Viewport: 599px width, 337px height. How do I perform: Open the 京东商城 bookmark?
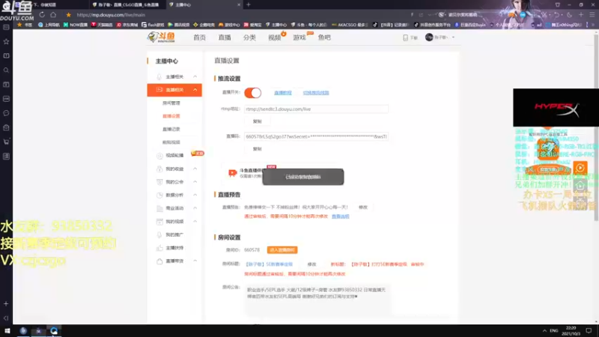127,25
